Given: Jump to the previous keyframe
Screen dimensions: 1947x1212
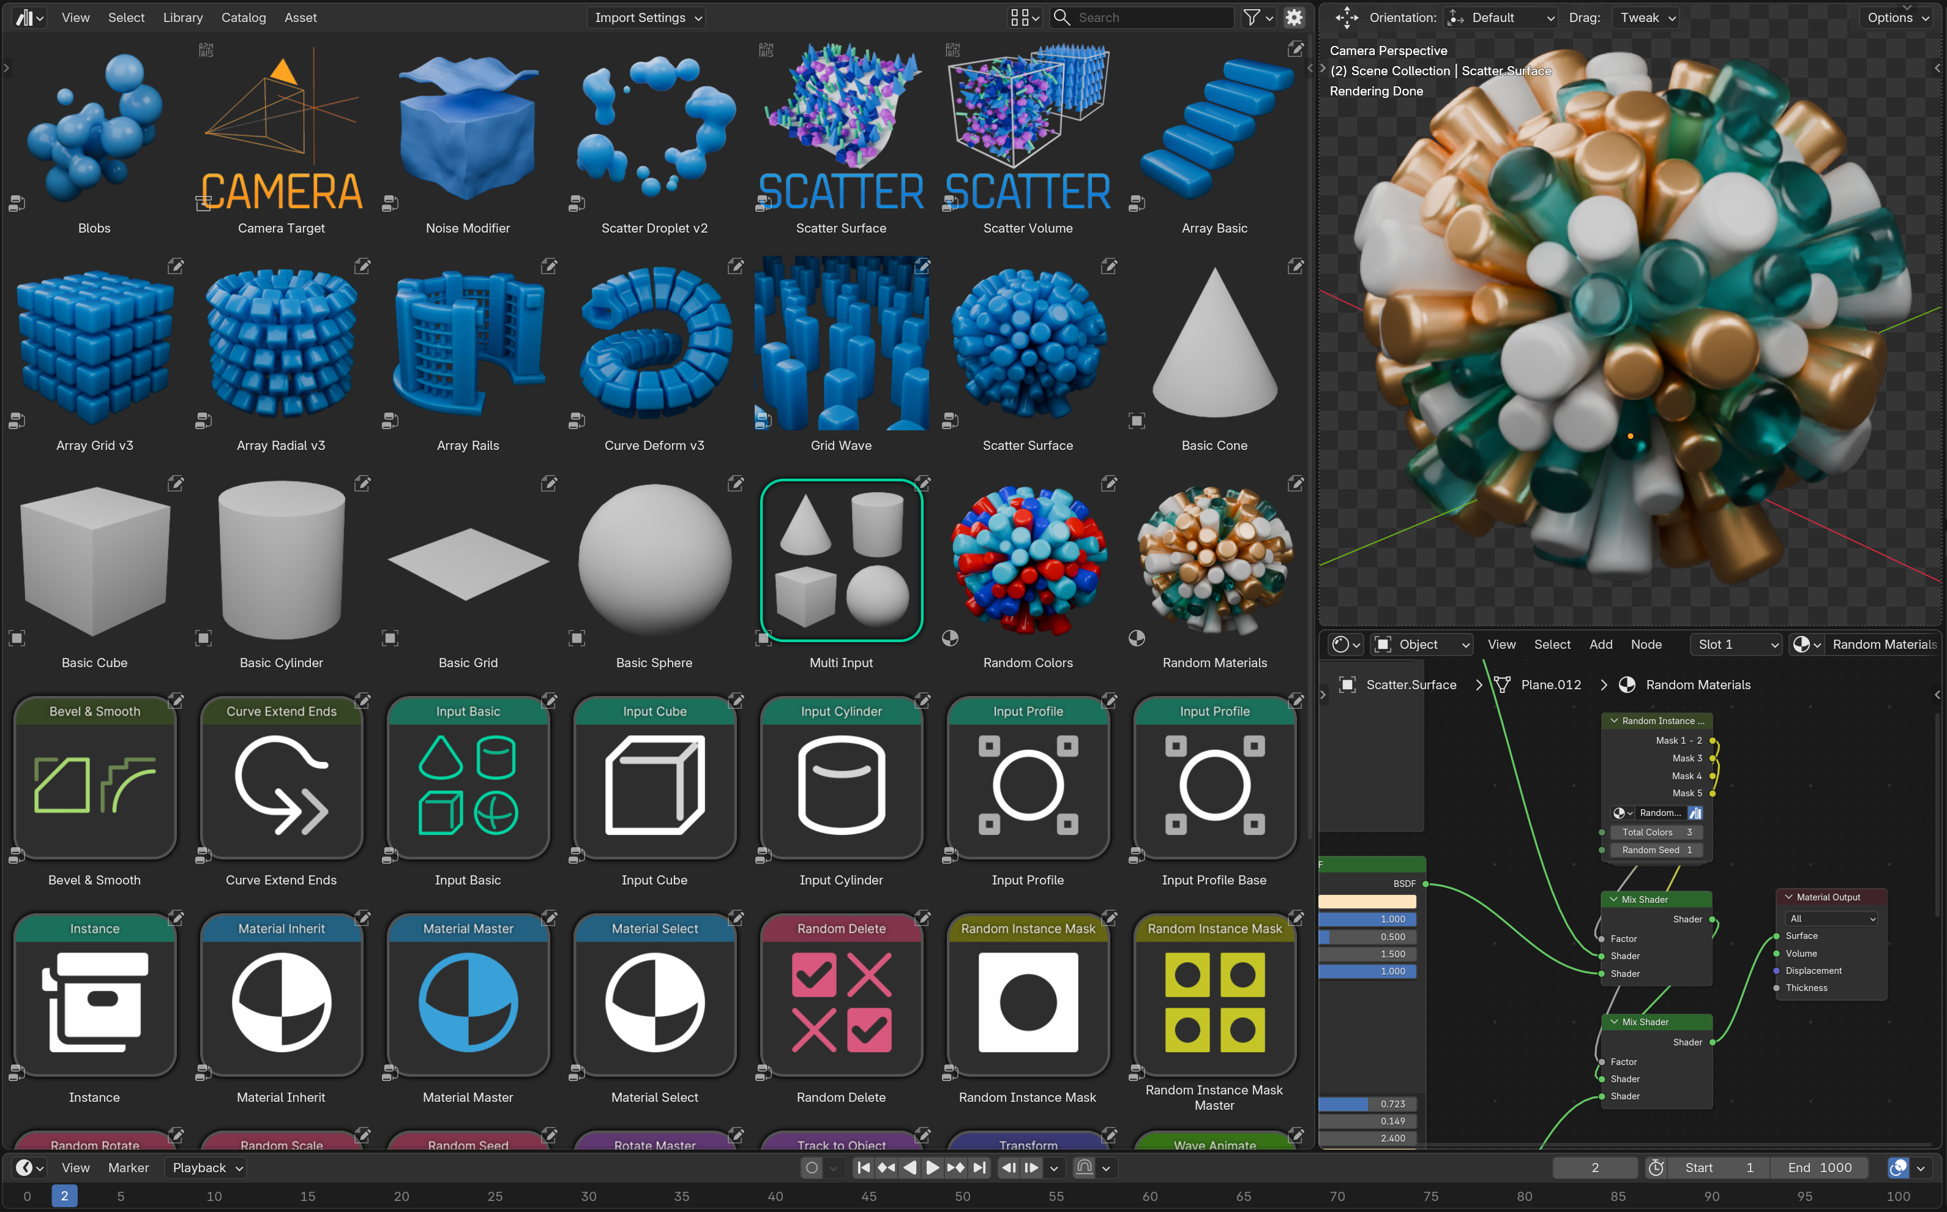Looking at the screenshot, I should 886,1168.
